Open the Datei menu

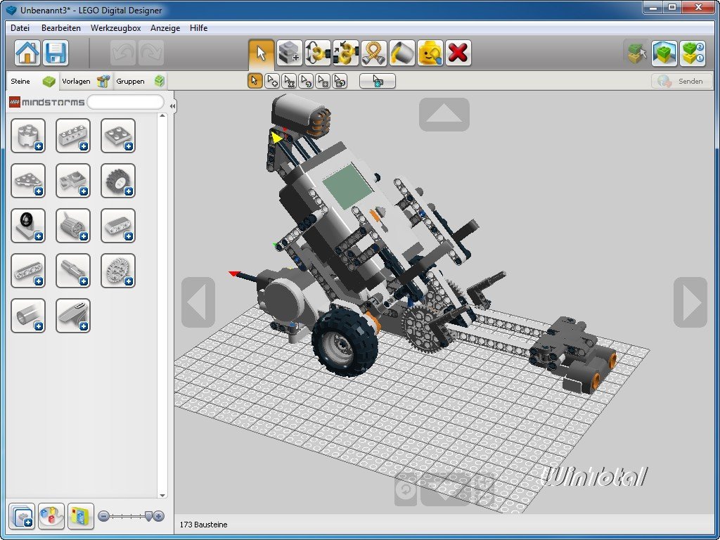coord(20,28)
